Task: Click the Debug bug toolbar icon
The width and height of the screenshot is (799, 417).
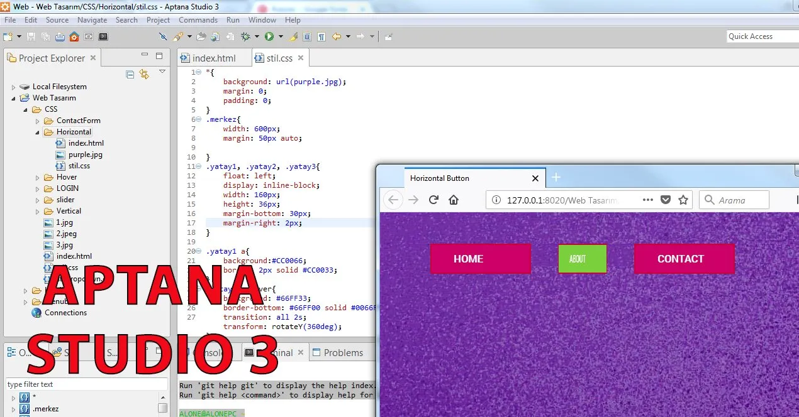Action: 245,36
